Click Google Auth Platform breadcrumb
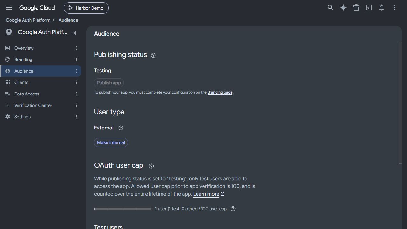The image size is (407, 229). point(28,20)
